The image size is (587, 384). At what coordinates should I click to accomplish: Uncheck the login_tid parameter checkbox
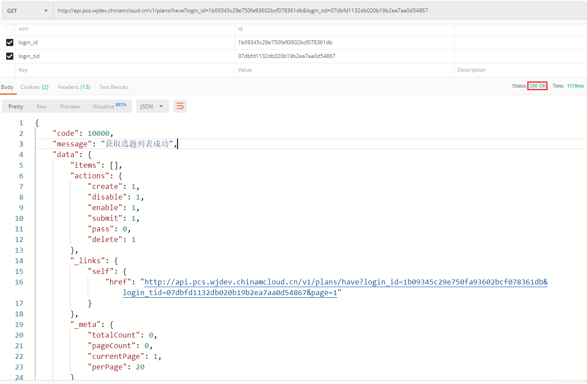10,56
